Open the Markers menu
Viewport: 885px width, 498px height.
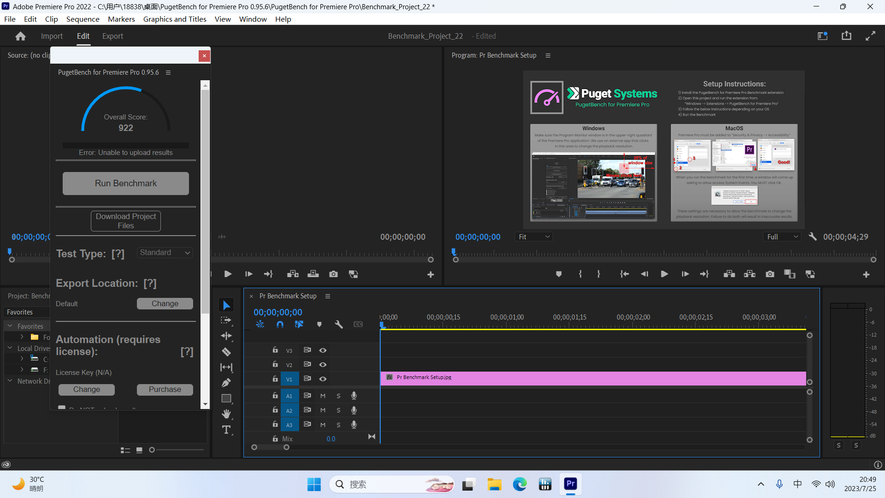[x=121, y=19]
